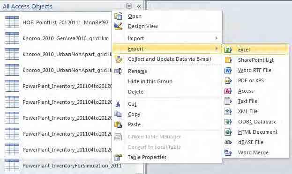Screen dimensions: 292x174
Task: Click the Rename icon
Action: [x=118, y=71]
